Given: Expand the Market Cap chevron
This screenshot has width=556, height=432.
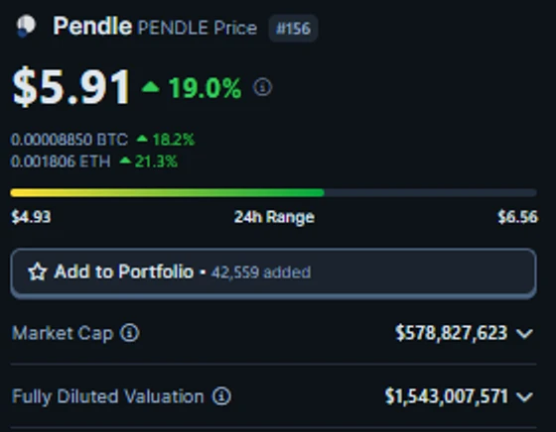Looking at the screenshot, I should click(x=525, y=333).
